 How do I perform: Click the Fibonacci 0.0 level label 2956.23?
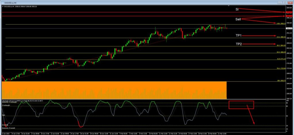point(281,24)
